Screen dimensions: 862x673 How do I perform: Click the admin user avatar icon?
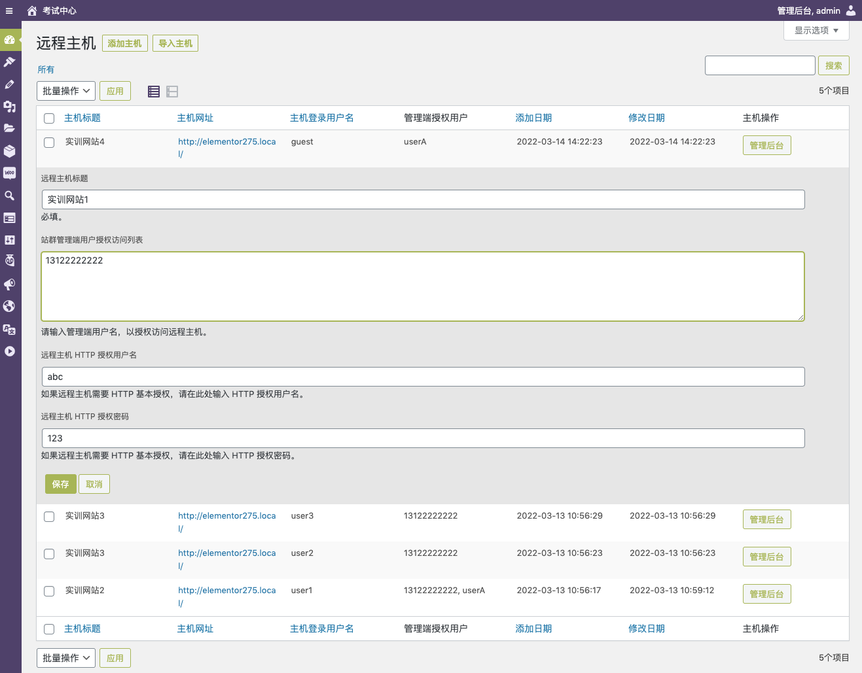(x=851, y=10)
